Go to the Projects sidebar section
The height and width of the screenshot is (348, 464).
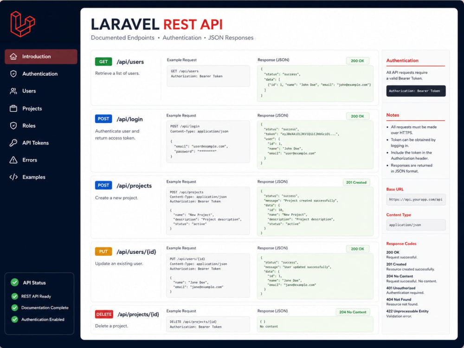(41, 108)
